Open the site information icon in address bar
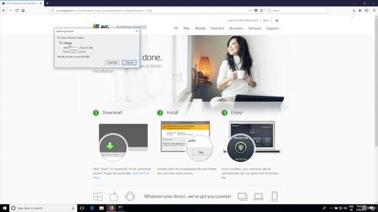 pos(53,11)
